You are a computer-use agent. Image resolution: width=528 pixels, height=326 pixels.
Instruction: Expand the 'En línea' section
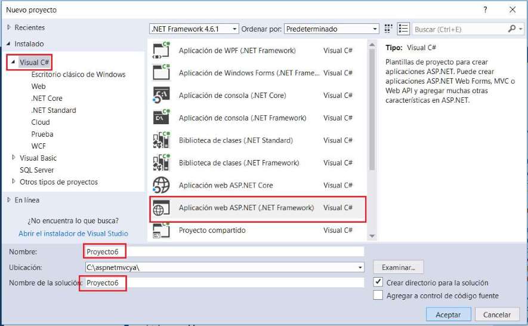click(x=9, y=200)
